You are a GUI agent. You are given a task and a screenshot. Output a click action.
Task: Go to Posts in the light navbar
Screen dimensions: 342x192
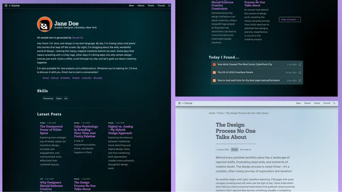point(317,103)
